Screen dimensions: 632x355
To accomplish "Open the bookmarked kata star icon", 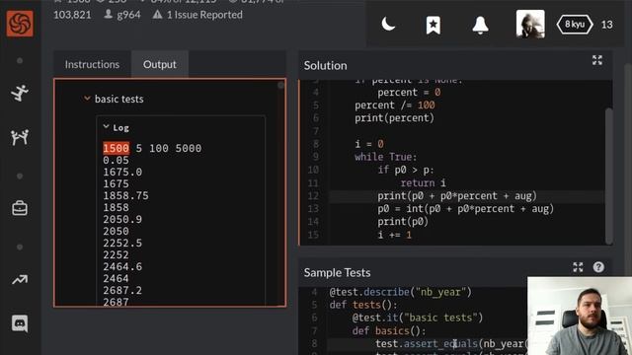I will point(434,25).
